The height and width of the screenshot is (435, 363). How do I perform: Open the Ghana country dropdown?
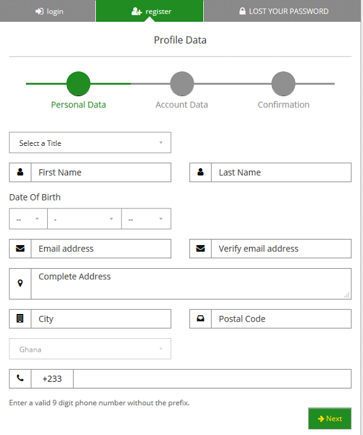click(90, 349)
